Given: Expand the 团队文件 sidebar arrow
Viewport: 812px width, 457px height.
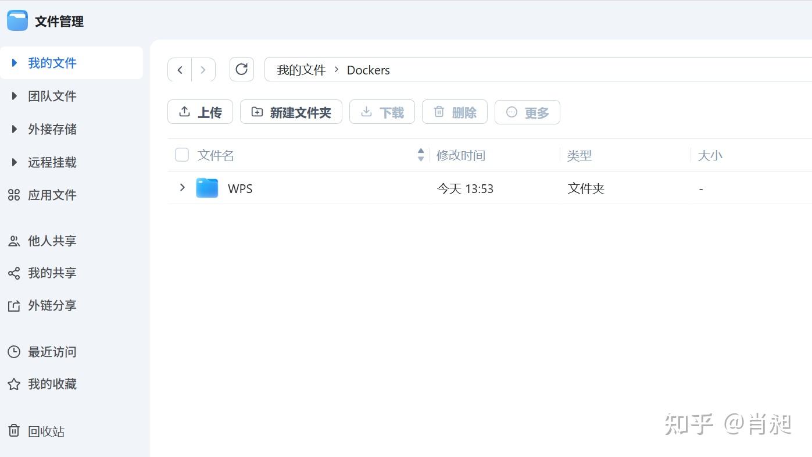Looking at the screenshot, I should coord(15,96).
